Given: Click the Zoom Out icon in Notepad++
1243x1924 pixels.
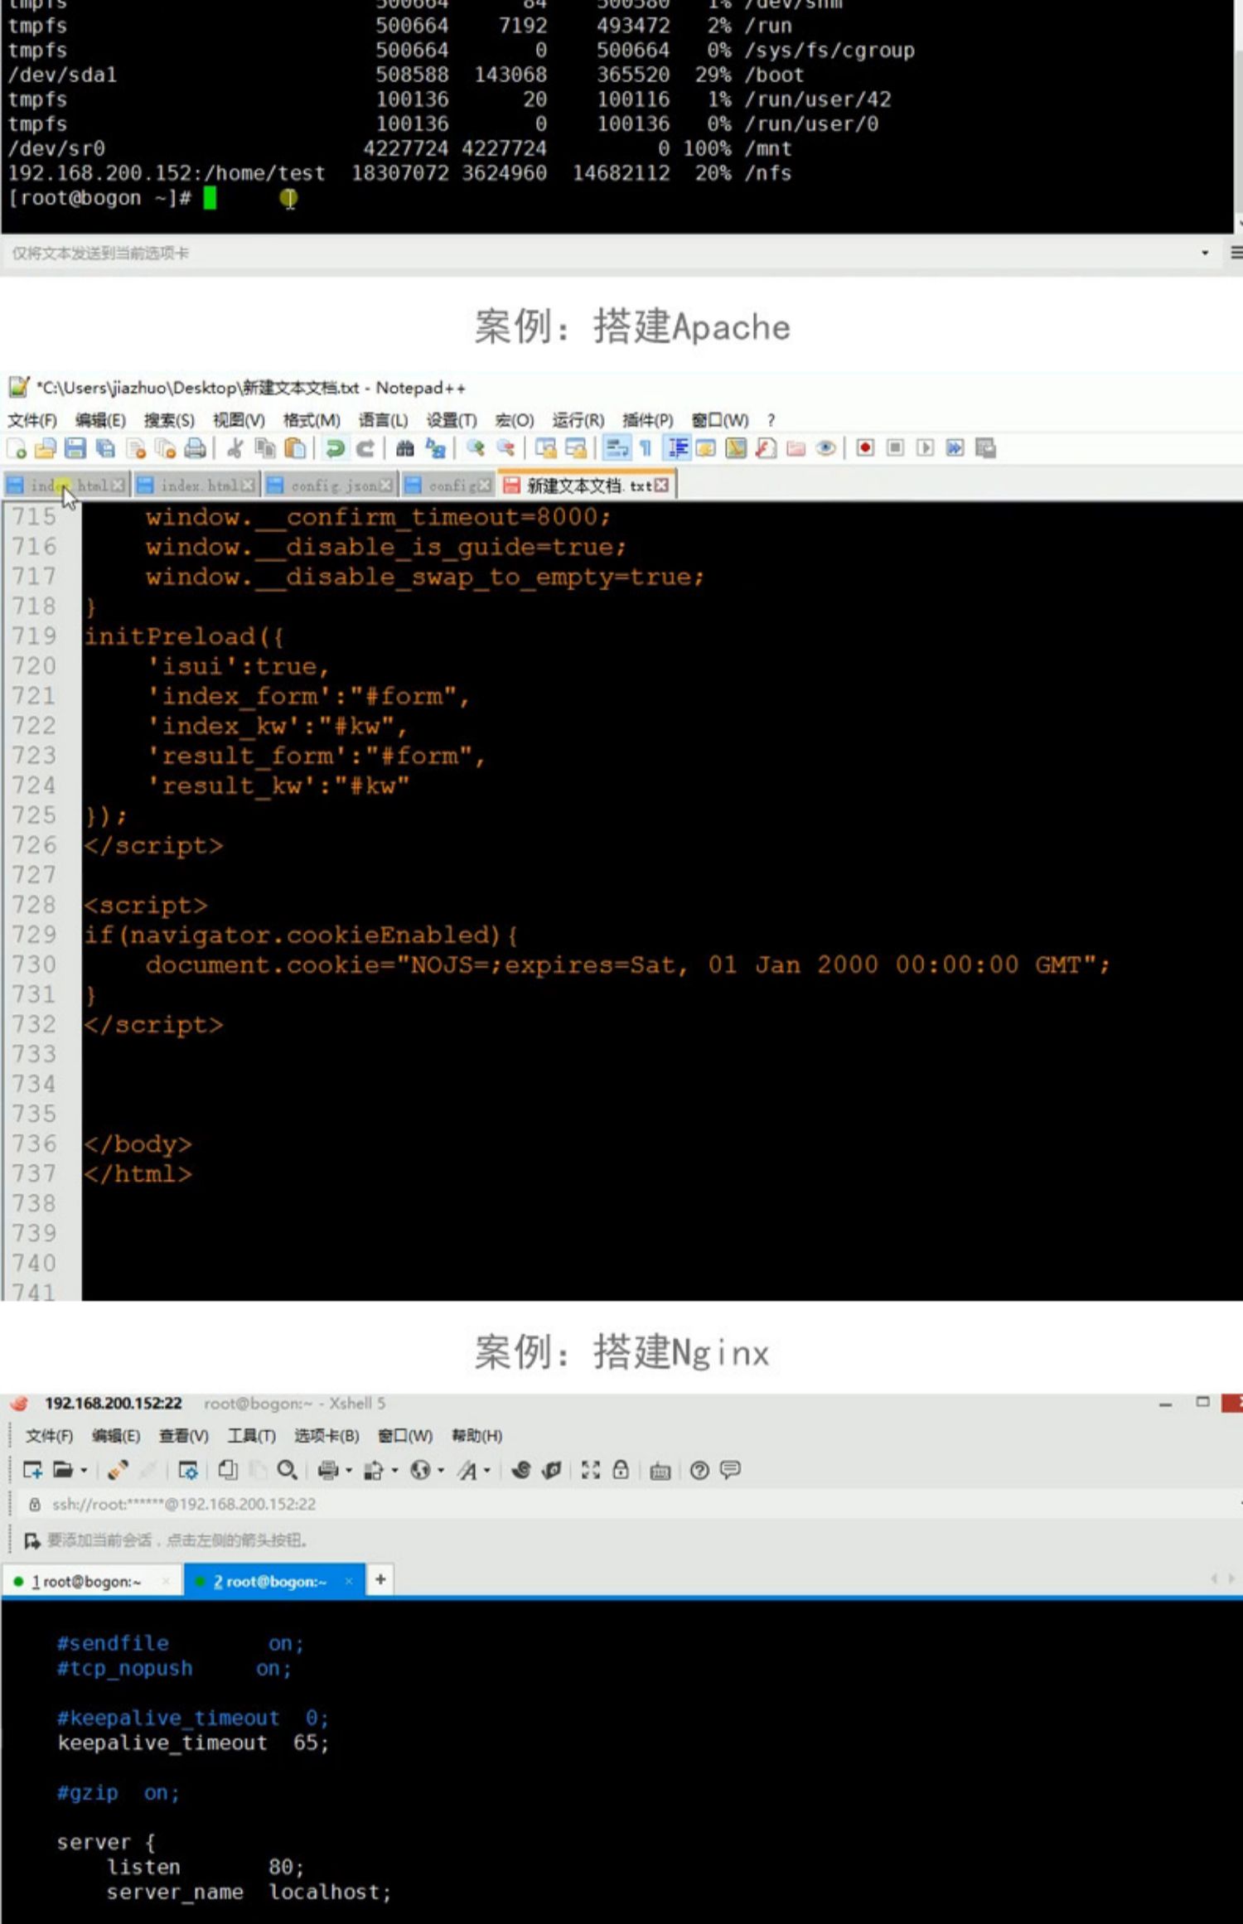Looking at the screenshot, I should 505,448.
